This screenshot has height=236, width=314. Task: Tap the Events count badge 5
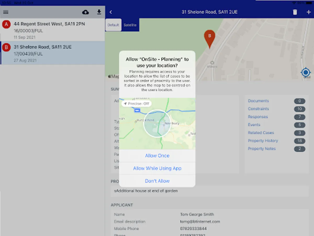click(300, 125)
